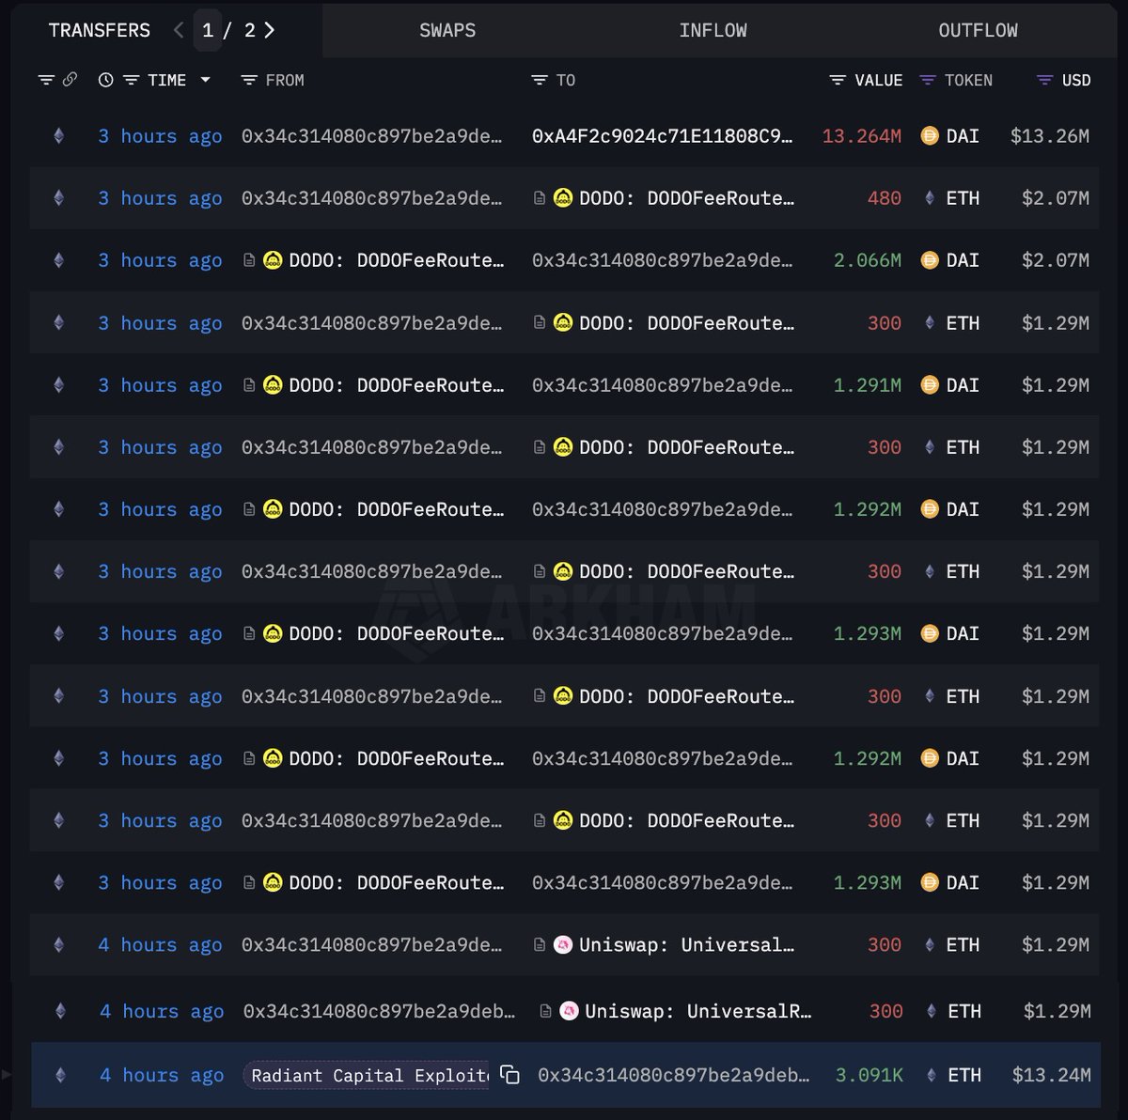Click DAI token in 13.264M row

point(963,136)
